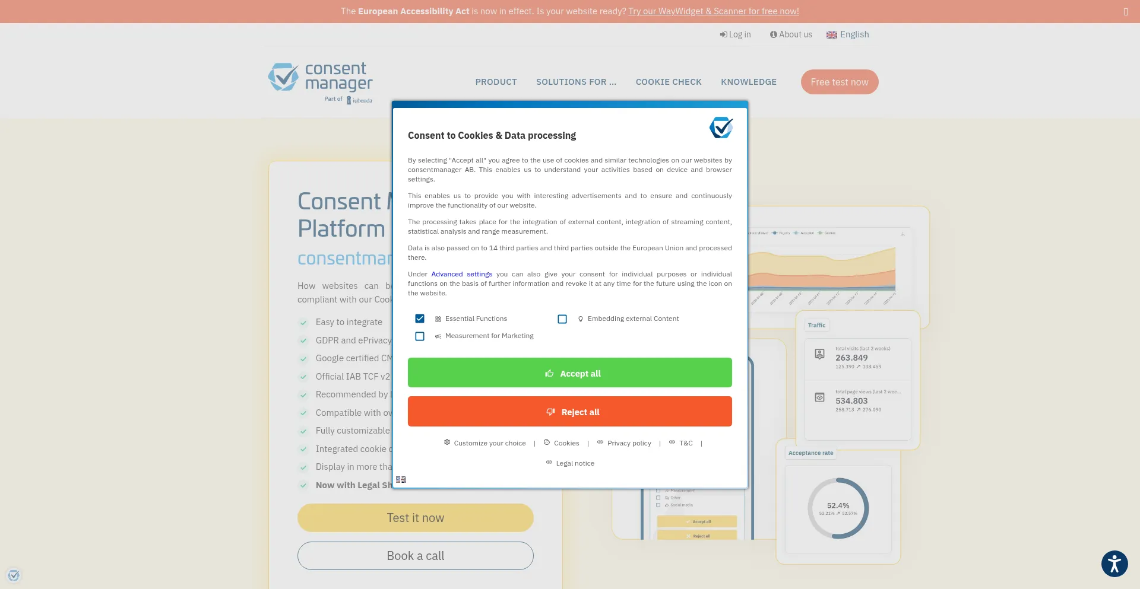Click the QR code icon in dialog
Viewport: 1140px width, 589px height.
[x=401, y=479]
